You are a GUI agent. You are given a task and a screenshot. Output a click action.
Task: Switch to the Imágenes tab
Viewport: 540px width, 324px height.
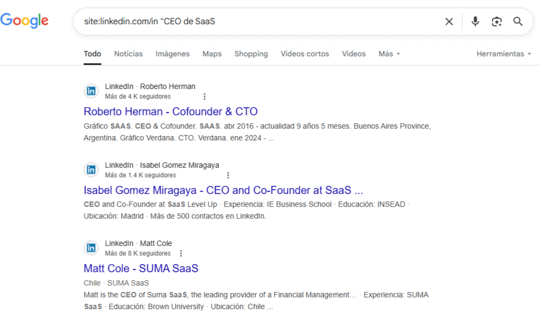172,54
